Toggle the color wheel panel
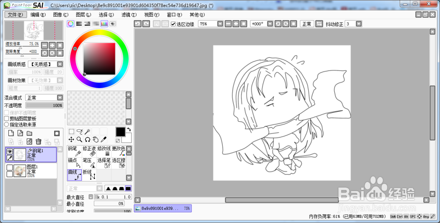This screenshot has width=440, height=223. pos(70,24)
